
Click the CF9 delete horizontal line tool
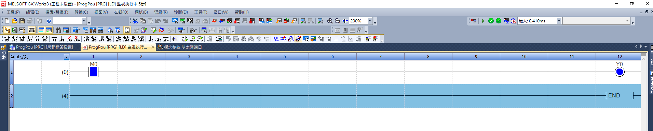(69, 39)
